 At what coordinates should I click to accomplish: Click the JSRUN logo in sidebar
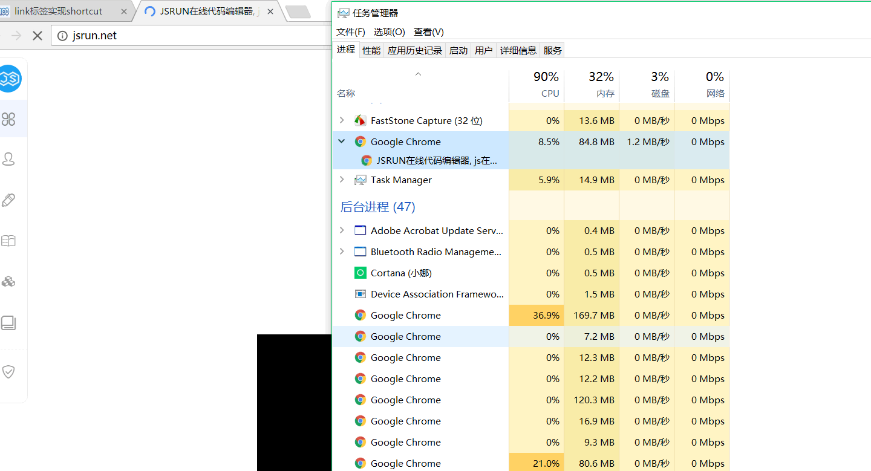(x=10, y=79)
